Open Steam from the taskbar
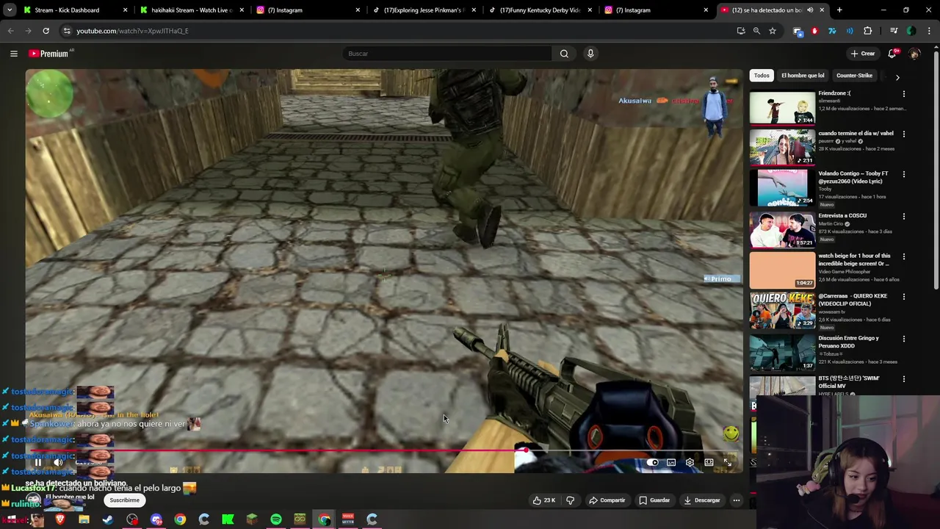Viewport: 940px width, 529px height. point(108,519)
